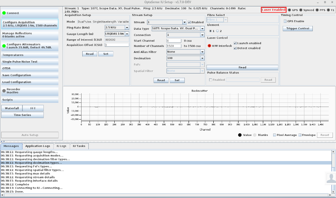Viewport: 336px width, 198px height.
Task: Click the PPS status indicator light
Action: (317, 10)
